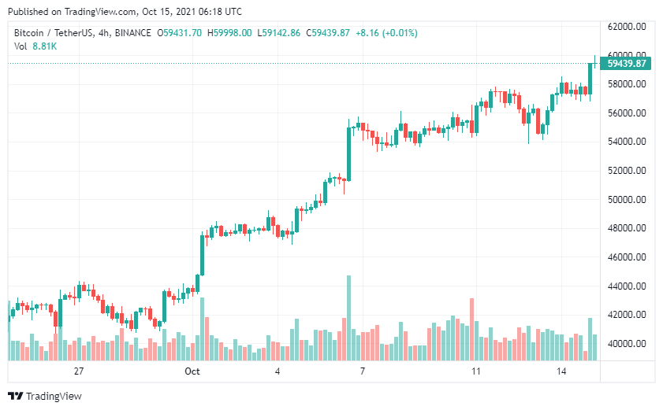Image resolution: width=663 pixels, height=410 pixels.
Task: Click the BINANCE exchange label
Action: tap(132, 33)
